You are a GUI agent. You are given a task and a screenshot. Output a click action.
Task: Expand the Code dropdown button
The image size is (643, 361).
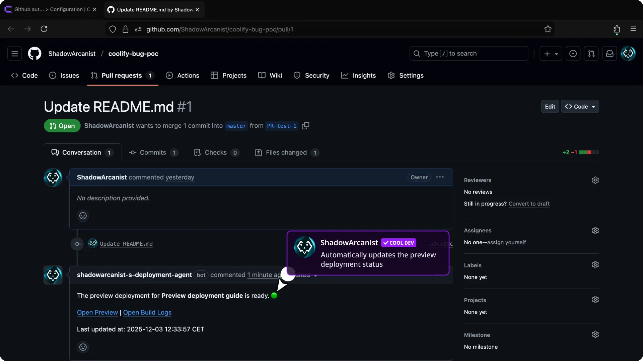[x=580, y=107]
